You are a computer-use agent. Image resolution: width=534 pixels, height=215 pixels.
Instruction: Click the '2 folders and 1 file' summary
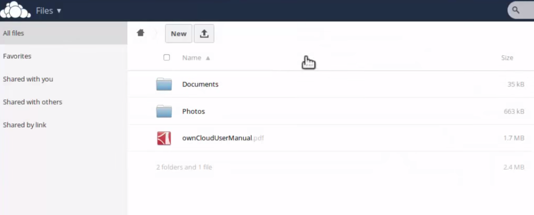(x=184, y=168)
